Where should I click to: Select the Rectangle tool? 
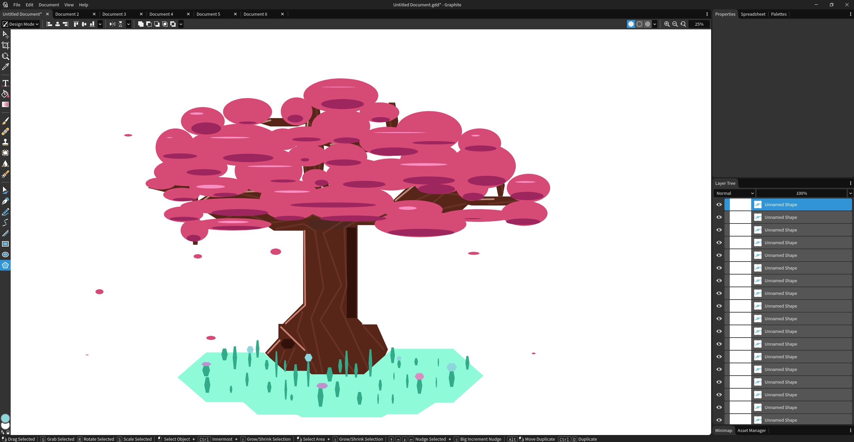click(5, 244)
